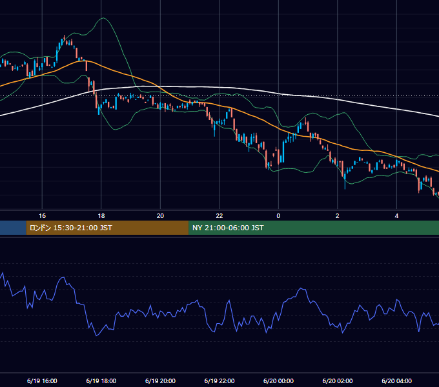Click the '6/19 16:00' date label

(42, 381)
